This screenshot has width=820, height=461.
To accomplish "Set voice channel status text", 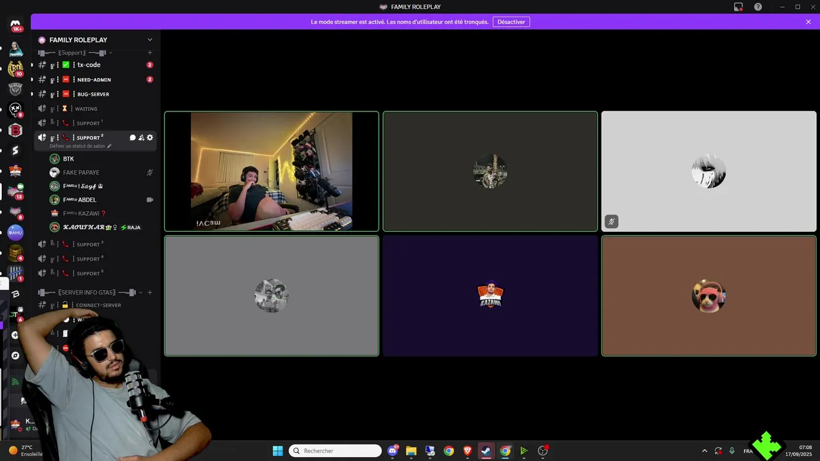I will [x=78, y=146].
